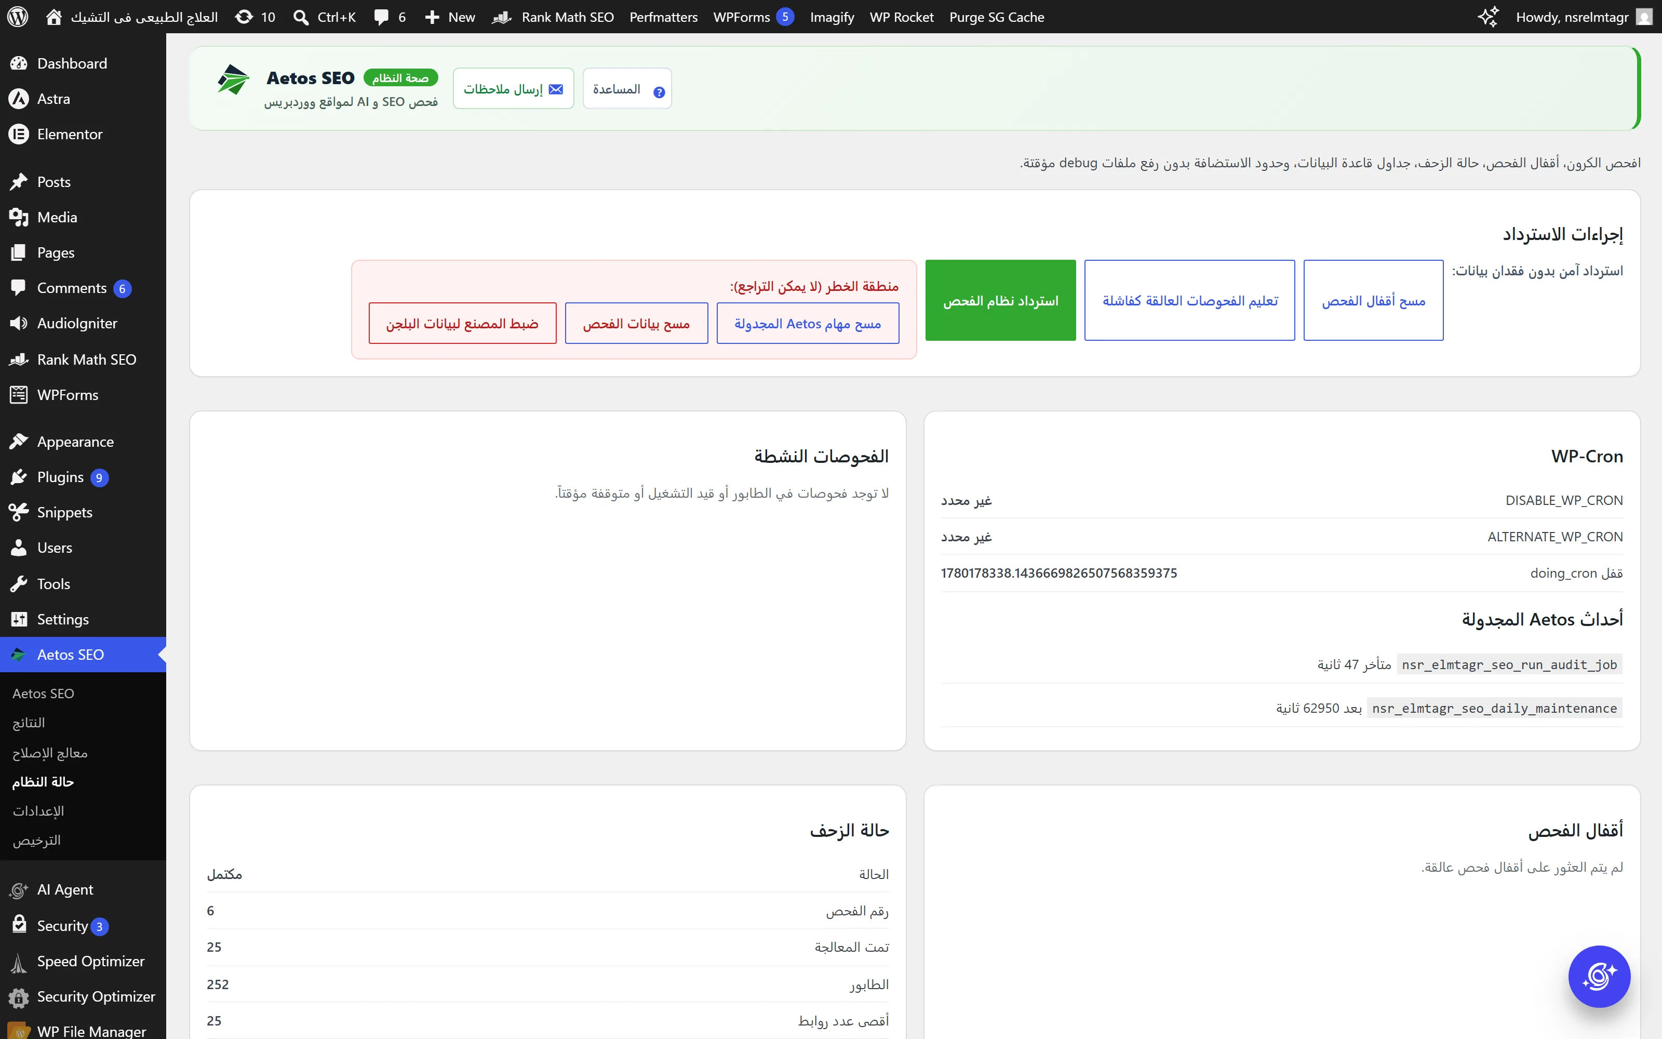Open WP Rocket admin bar menu

(x=902, y=17)
